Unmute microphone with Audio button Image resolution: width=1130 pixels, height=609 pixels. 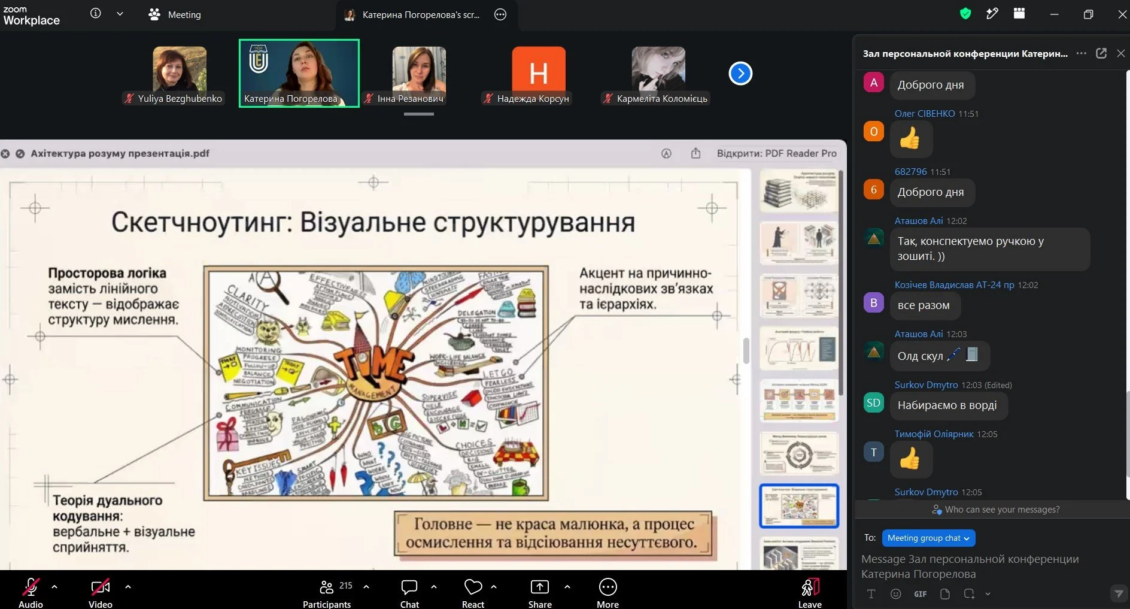pyautogui.click(x=31, y=592)
